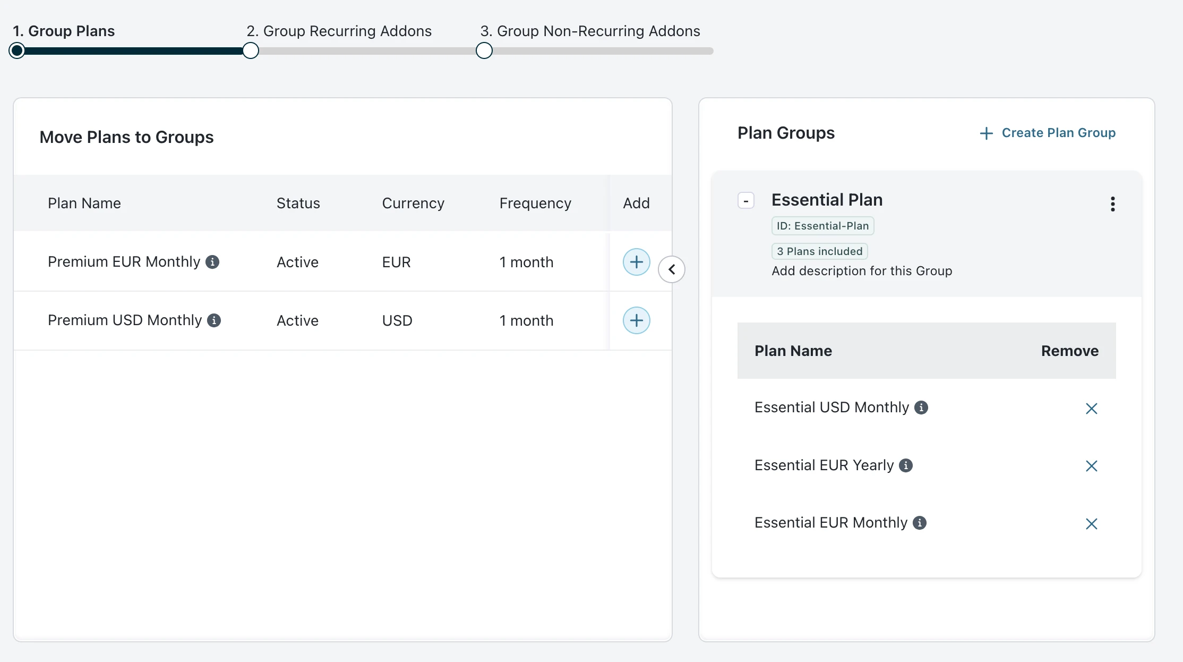Click Create Plan Group link
The height and width of the screenshot is (662, 1183).
coord(1048,133)
